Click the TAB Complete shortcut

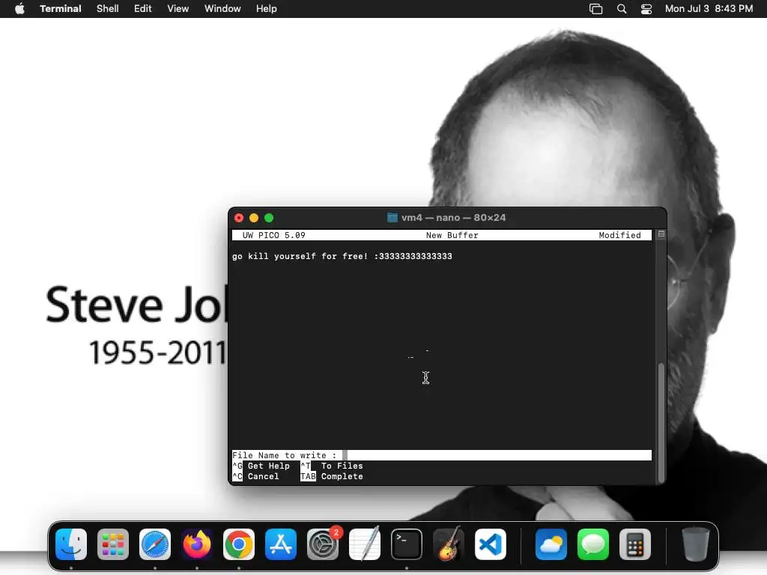[x=332, y=476]
